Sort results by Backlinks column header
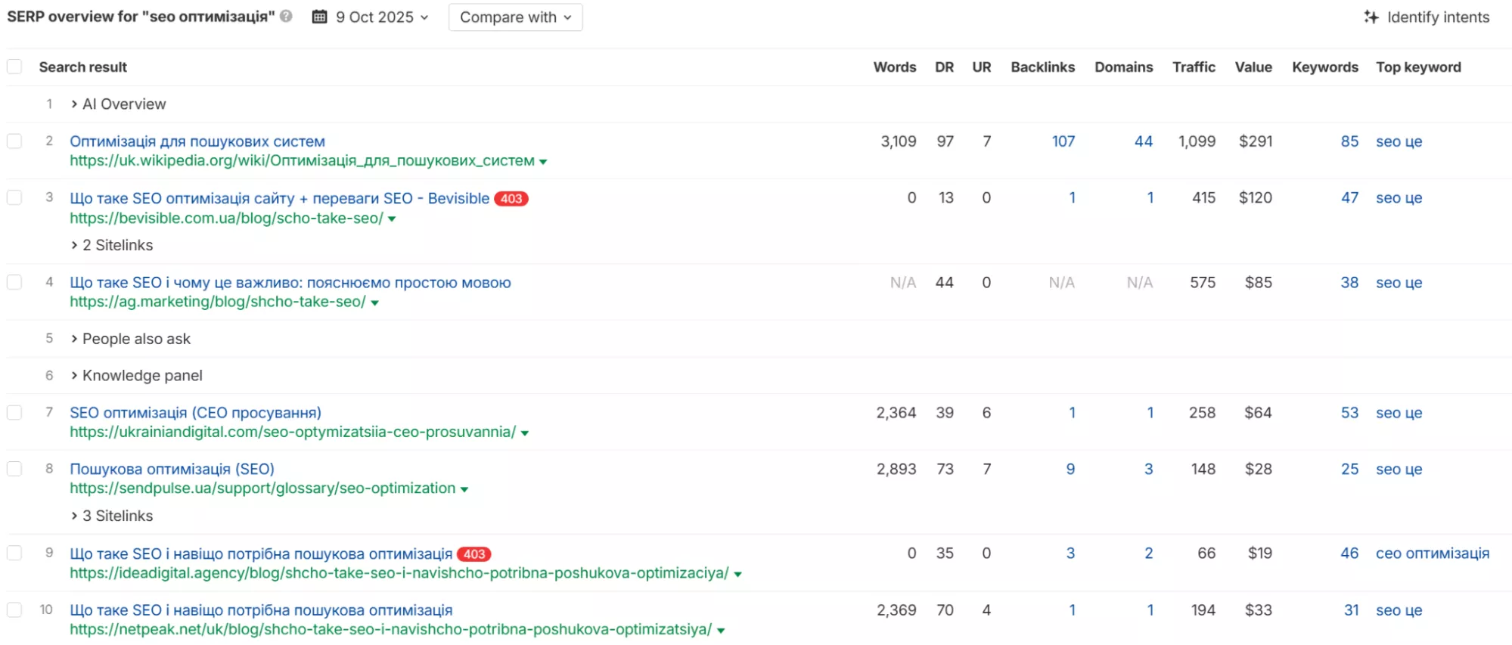This screenshot has width=1512, height=645. (1042, 67)
